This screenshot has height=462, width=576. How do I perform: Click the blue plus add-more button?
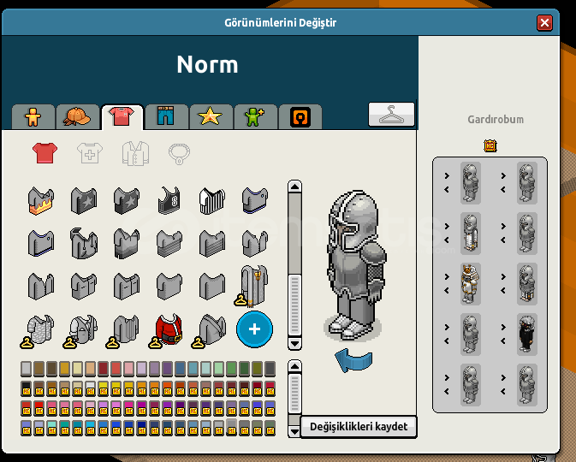[x=254, y=329]
